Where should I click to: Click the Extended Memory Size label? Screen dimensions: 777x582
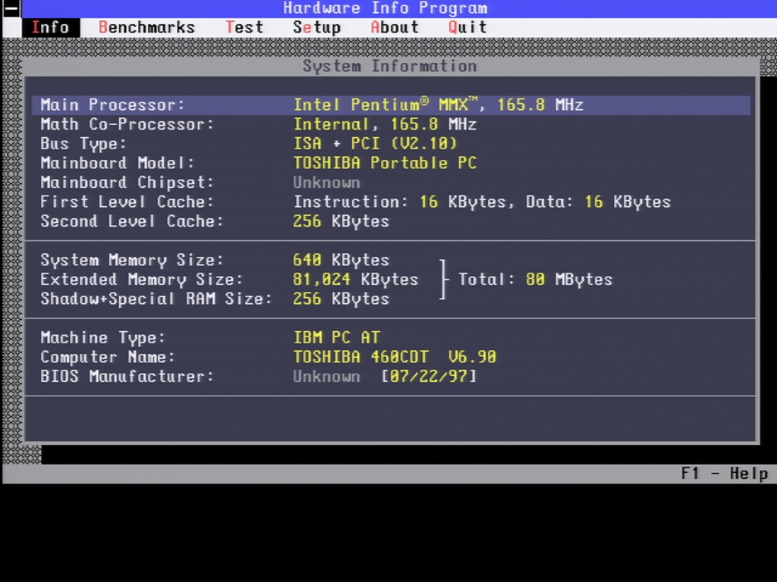click(142, 280)
